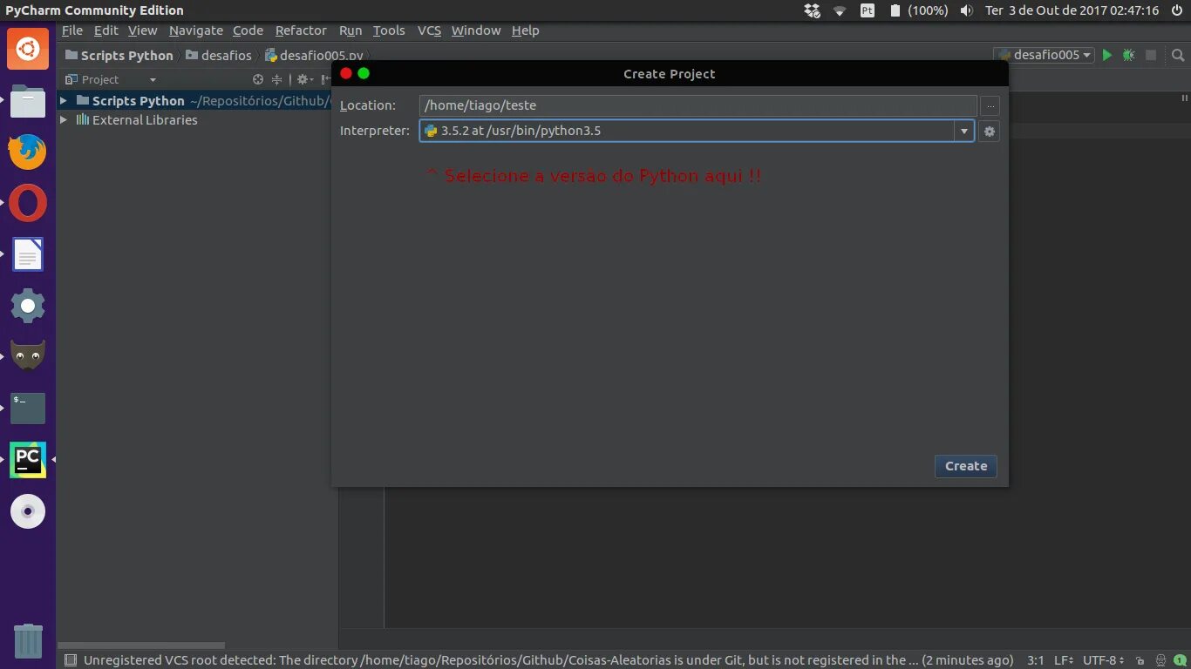Browse for location with the ellipsis button

989,106
